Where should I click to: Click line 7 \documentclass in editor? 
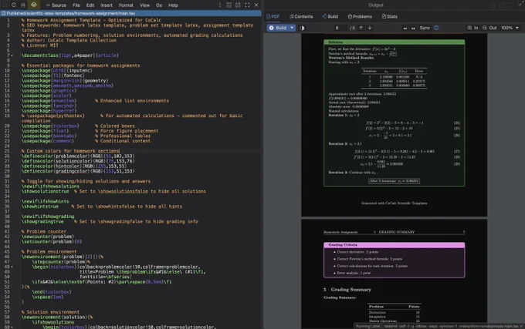pos(70,55)
